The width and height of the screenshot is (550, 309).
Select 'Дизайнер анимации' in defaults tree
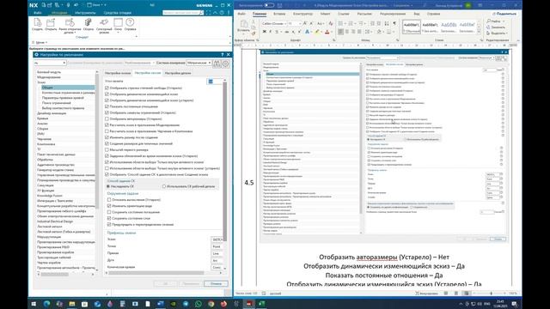click(52, 113)
